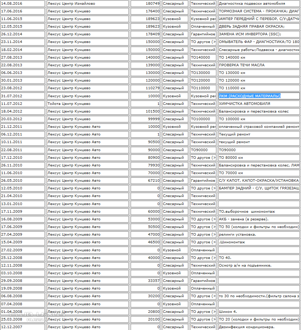Viewport: 301px width, 330px height.
Task: Click ТОРМОЗНАЯ СИСТЕМА - ПРОКАЧКА description
Action: coord(259,11)
